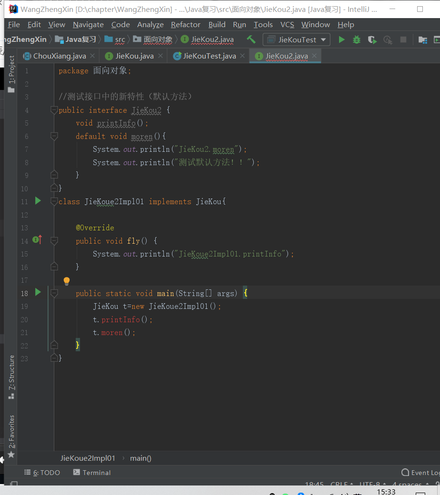440x495 pixels.
Task: Open the 6: TODO tool window
Action: tap(42, 473)
